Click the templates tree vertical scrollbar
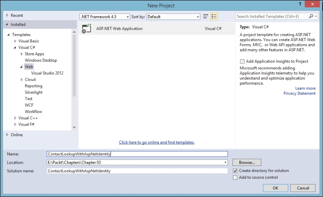Viewport: 323px width, 197px height. click(x=74, y=65)
